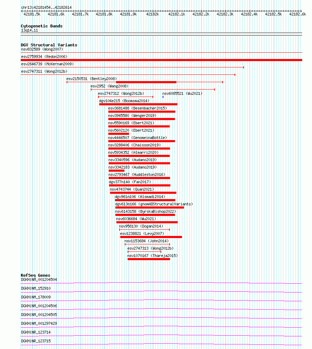Image resolution: width=312 pixels, height=349 pixels.
Task: Open nsv6143158 (ByrskaBishop2022) variant
Action: 145,211
